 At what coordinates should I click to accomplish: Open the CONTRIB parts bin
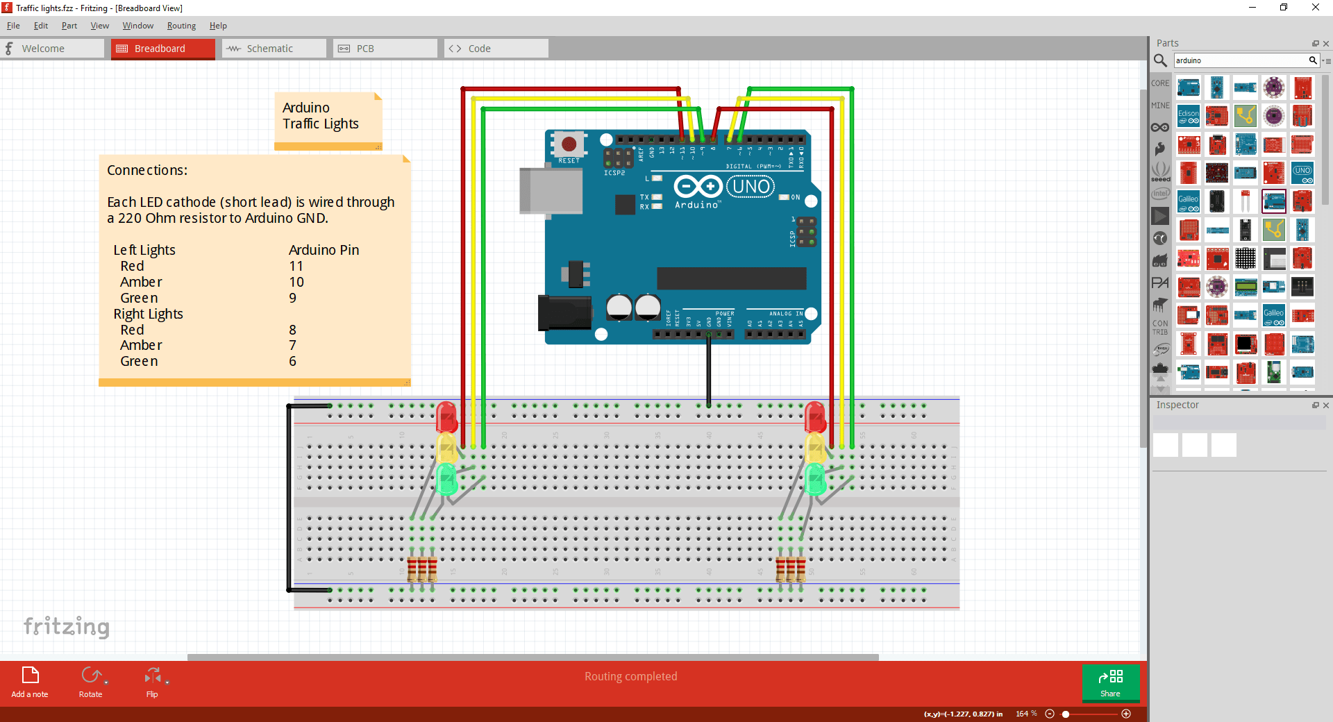(1160, 326)
